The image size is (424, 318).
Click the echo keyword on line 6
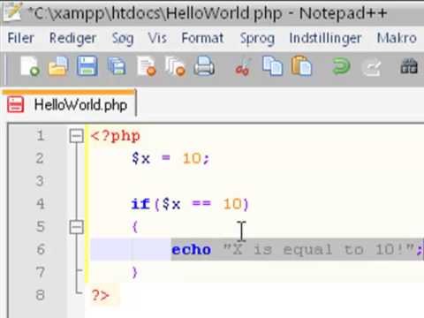(192, 250)
